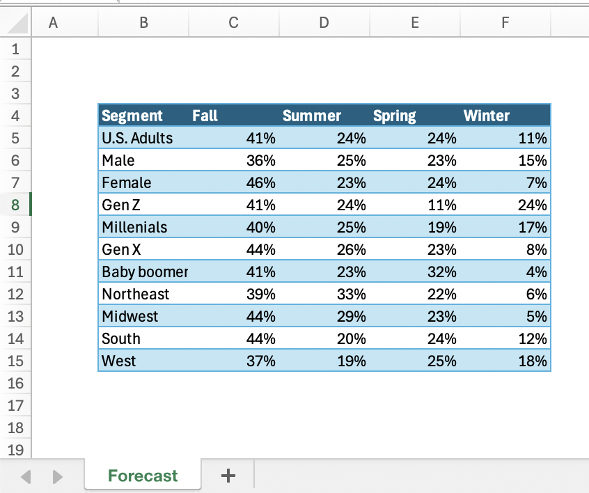Image resolution: width=589 pixels, height=493 pixels.
Task: Click Northeast's Summer value 33%
Action: (x=352, y=294)
